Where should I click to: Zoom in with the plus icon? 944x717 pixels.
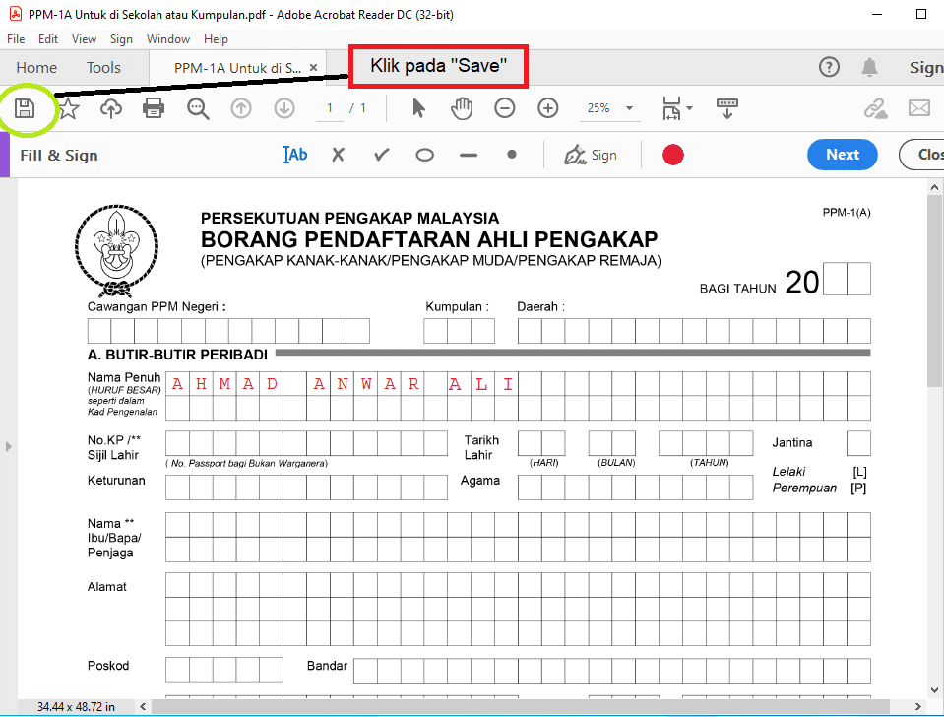(x=547, y=108)
